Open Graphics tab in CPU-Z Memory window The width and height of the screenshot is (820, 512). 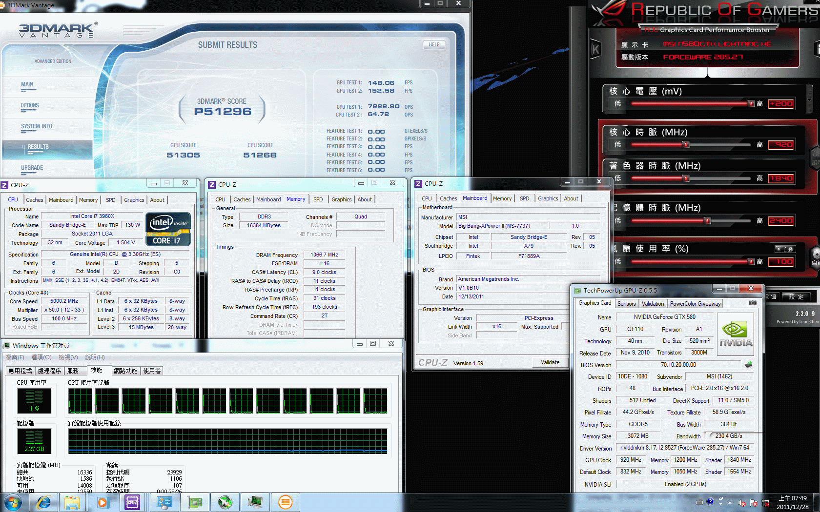342,199
